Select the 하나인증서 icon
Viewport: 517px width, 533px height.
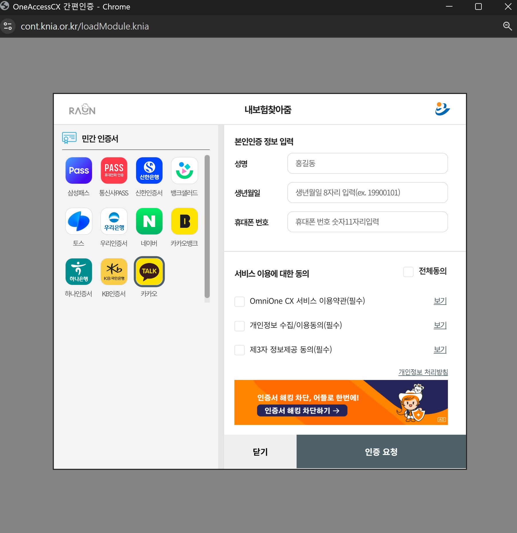point(79,271)
